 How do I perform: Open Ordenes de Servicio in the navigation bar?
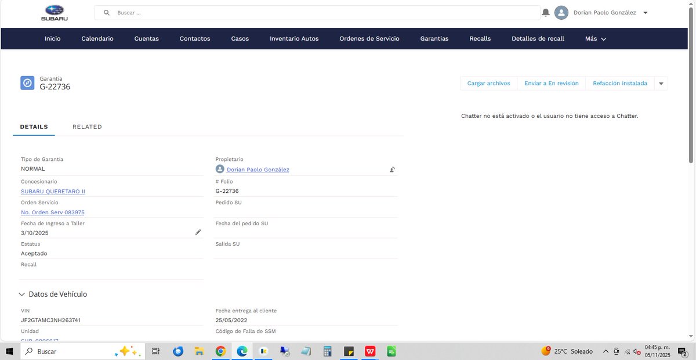pos(369,39)
